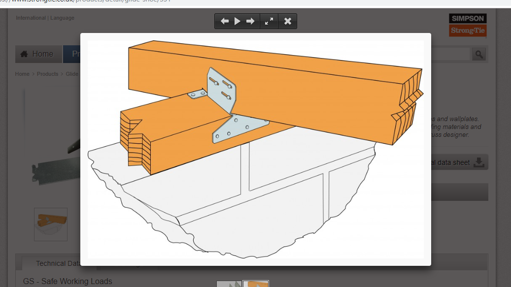Viewport: 511px width, 287px height.
Task: Expand the GS - Safe Working Loads section
Action: [x=68, y=281]
